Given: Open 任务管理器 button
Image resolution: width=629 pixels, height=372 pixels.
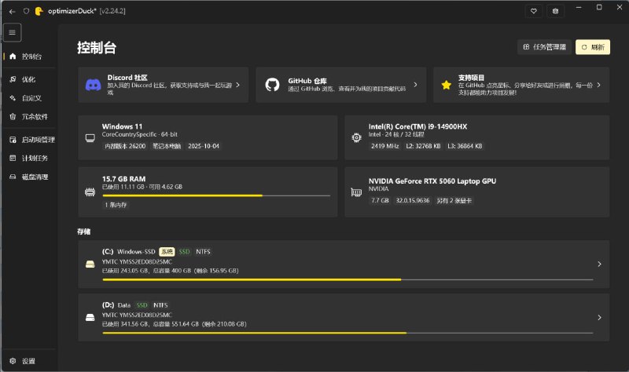Looking at the screenshot, I should point(544,47).
